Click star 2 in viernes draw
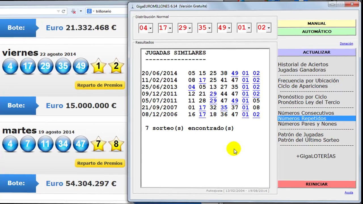363x204 pixels. (116, 66)
